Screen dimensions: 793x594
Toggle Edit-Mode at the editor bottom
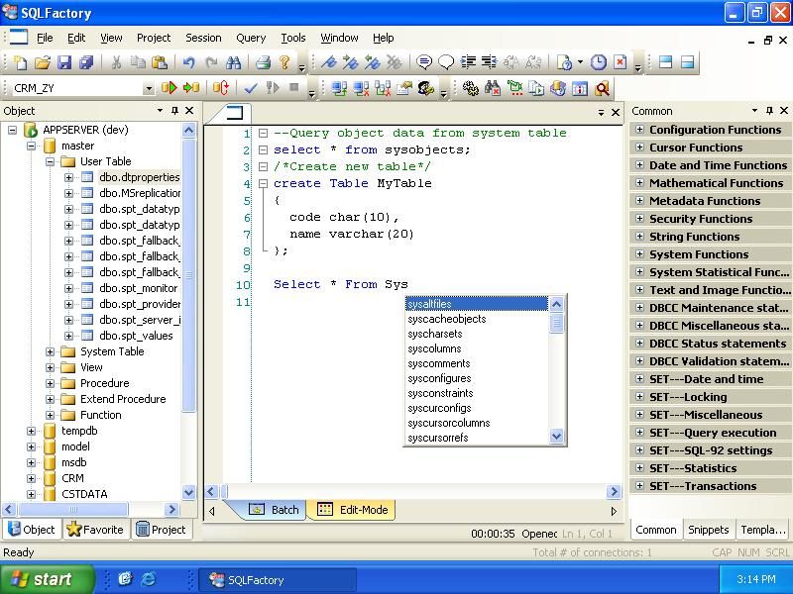(x=353, y=510)
